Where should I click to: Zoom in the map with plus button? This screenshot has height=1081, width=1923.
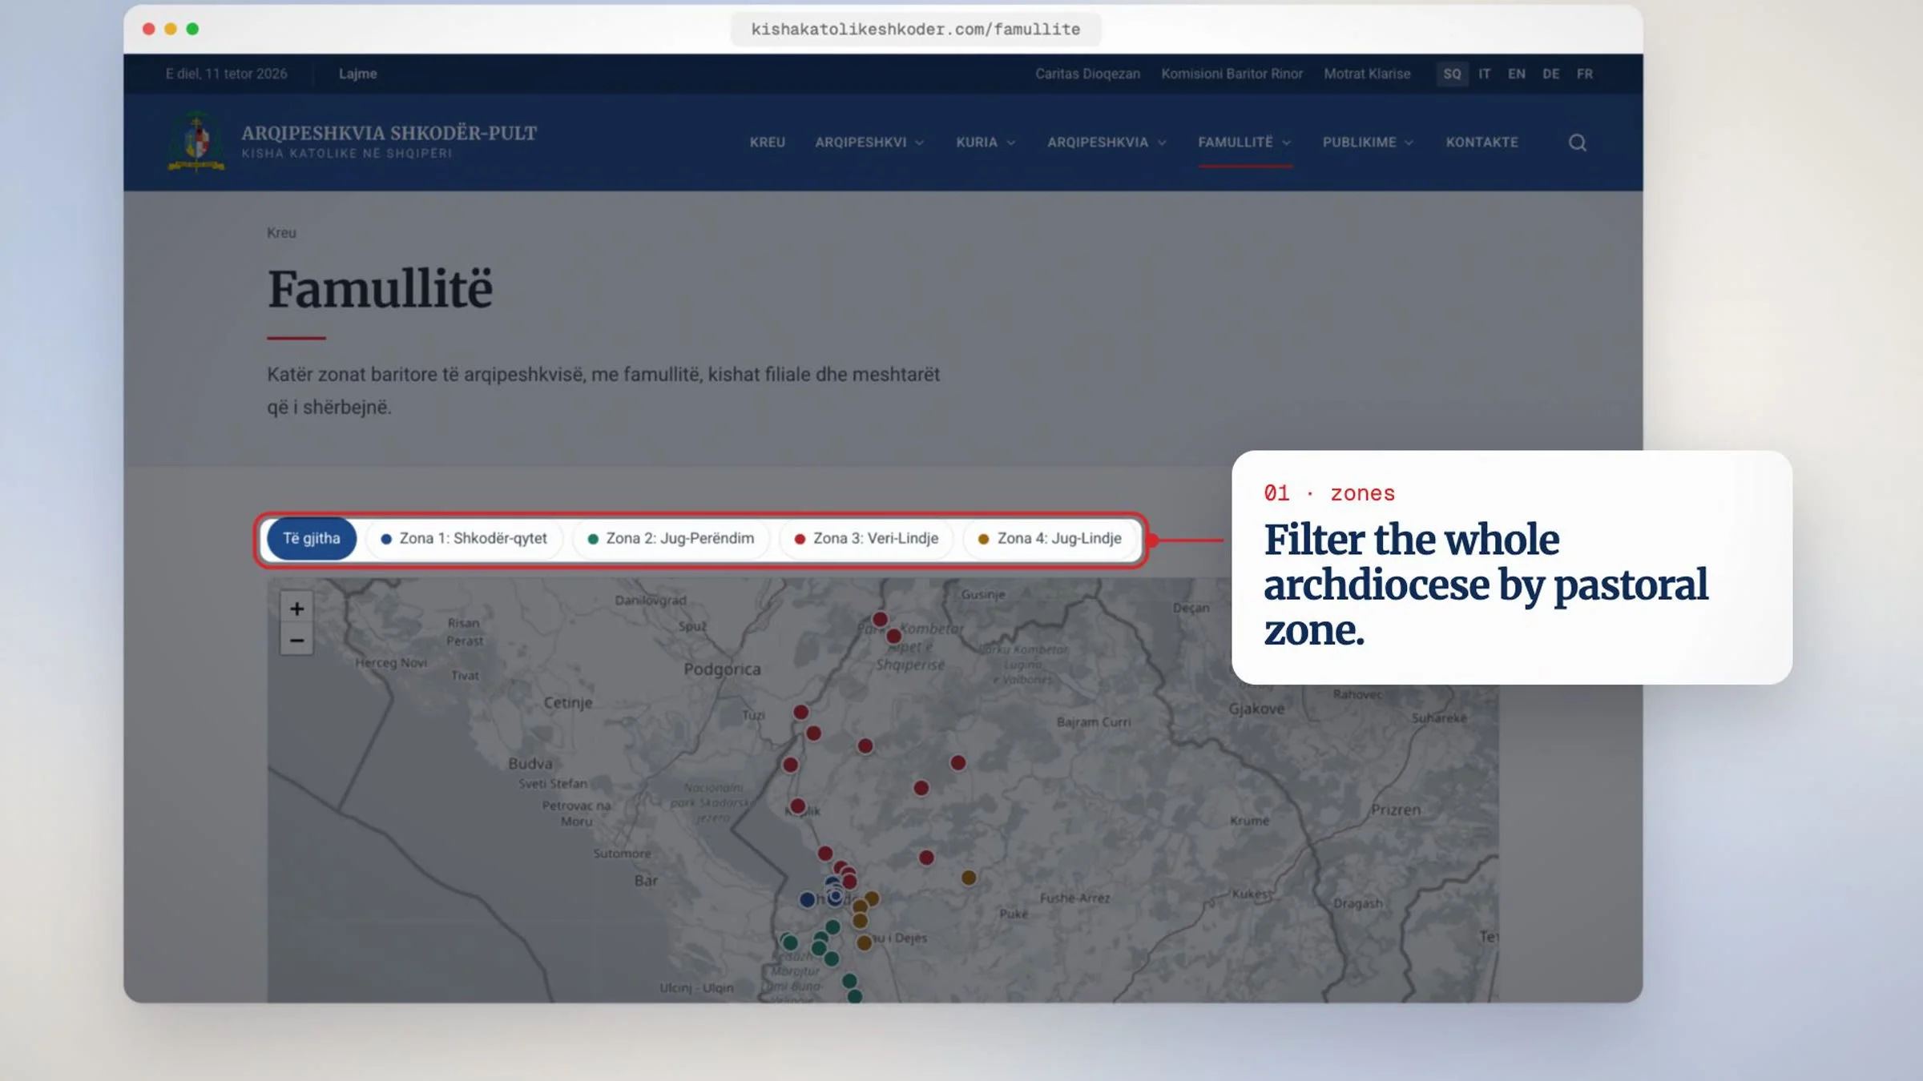click(x=296, y=609)
